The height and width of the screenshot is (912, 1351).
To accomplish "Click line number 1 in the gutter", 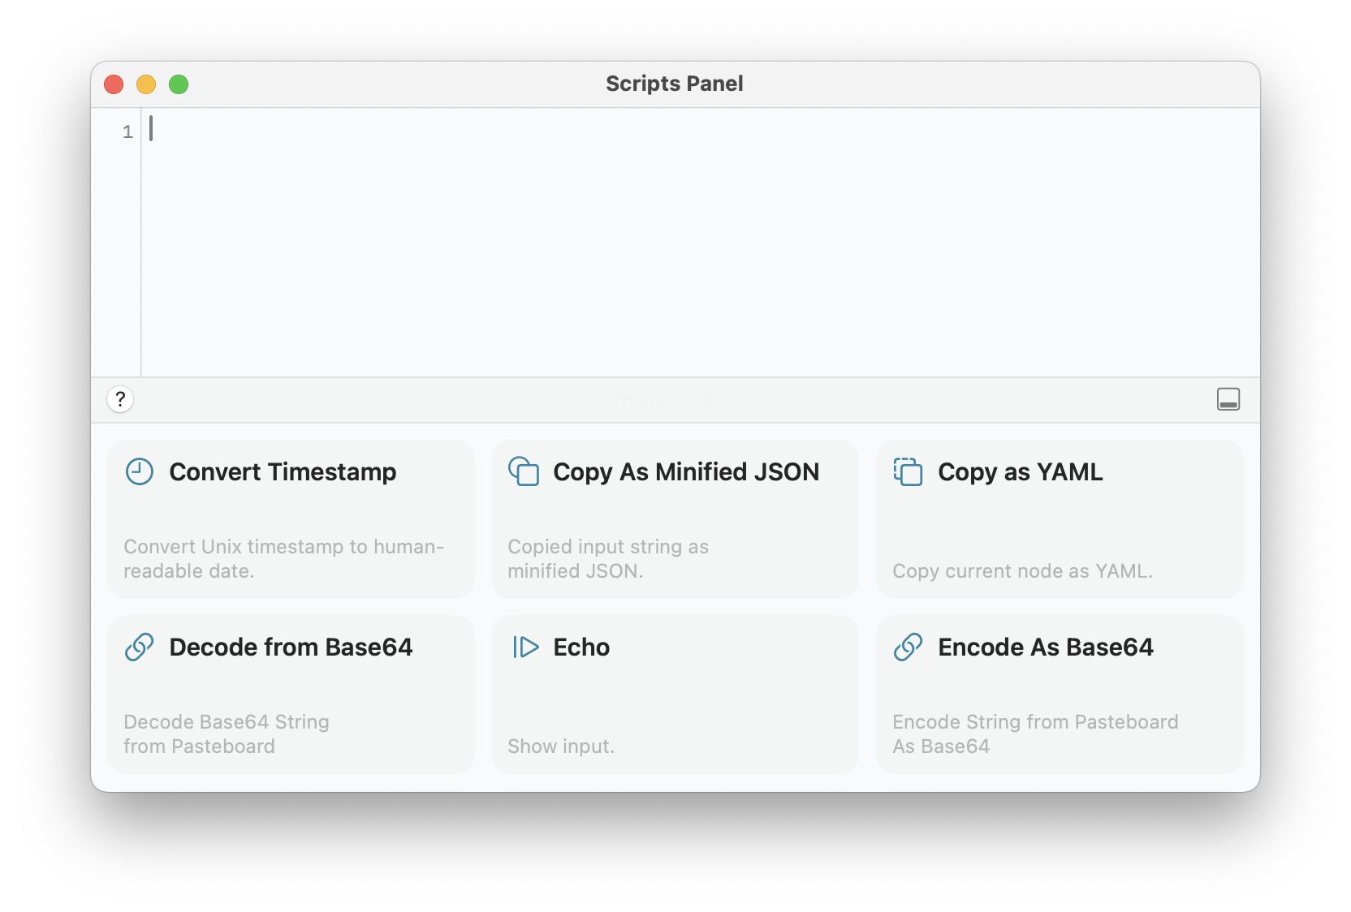I will coord(127,131).
